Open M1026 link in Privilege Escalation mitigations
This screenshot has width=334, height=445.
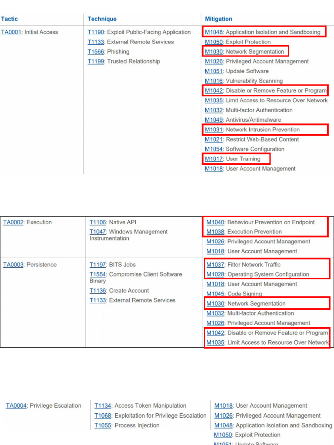[224, 415]
